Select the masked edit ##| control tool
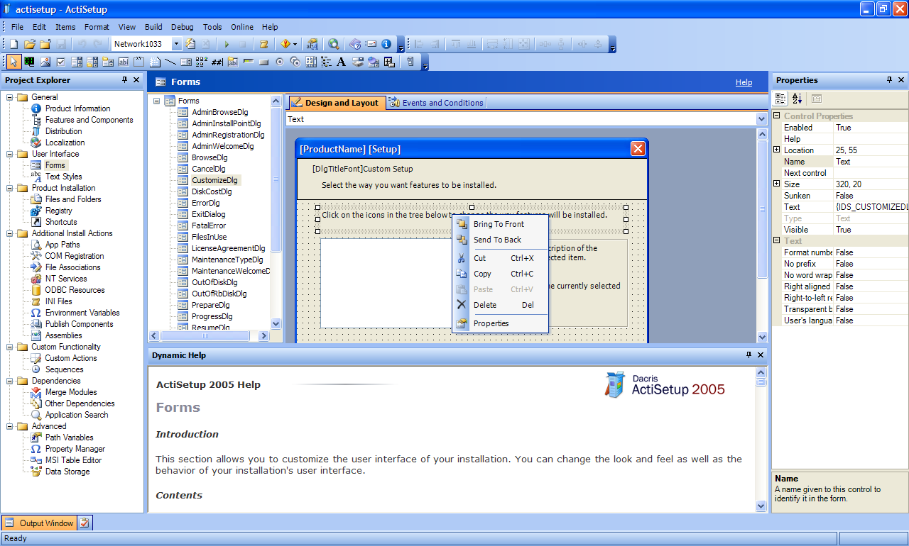 click(217, 62)
